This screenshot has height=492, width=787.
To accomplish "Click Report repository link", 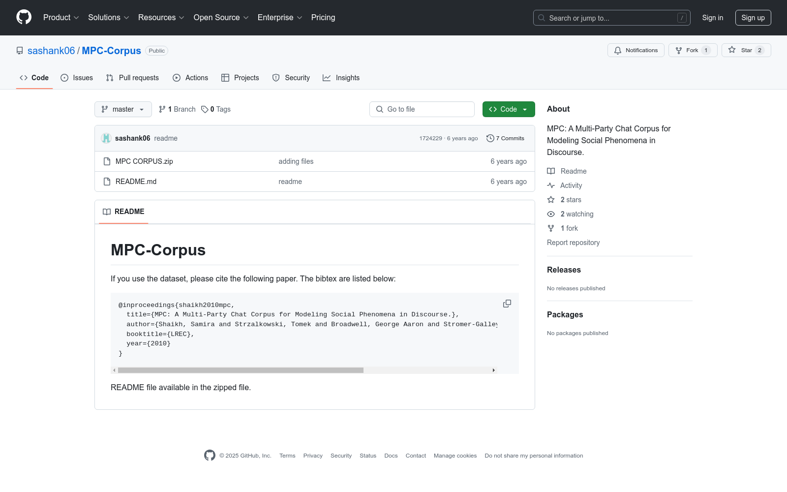I will click(574, 243).
